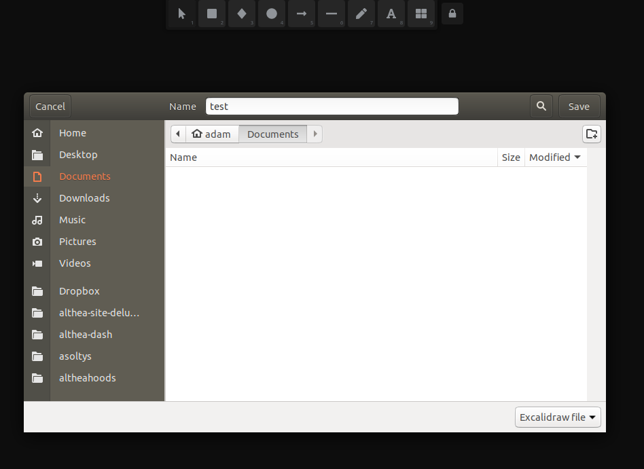Toggle the keep-tool-active lock

point(452,14)
